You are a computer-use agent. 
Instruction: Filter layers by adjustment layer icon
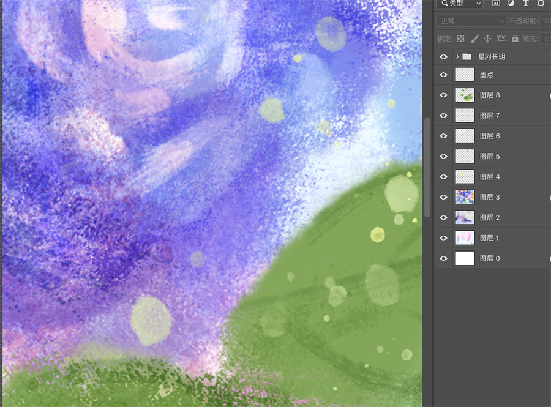[511, 3]
